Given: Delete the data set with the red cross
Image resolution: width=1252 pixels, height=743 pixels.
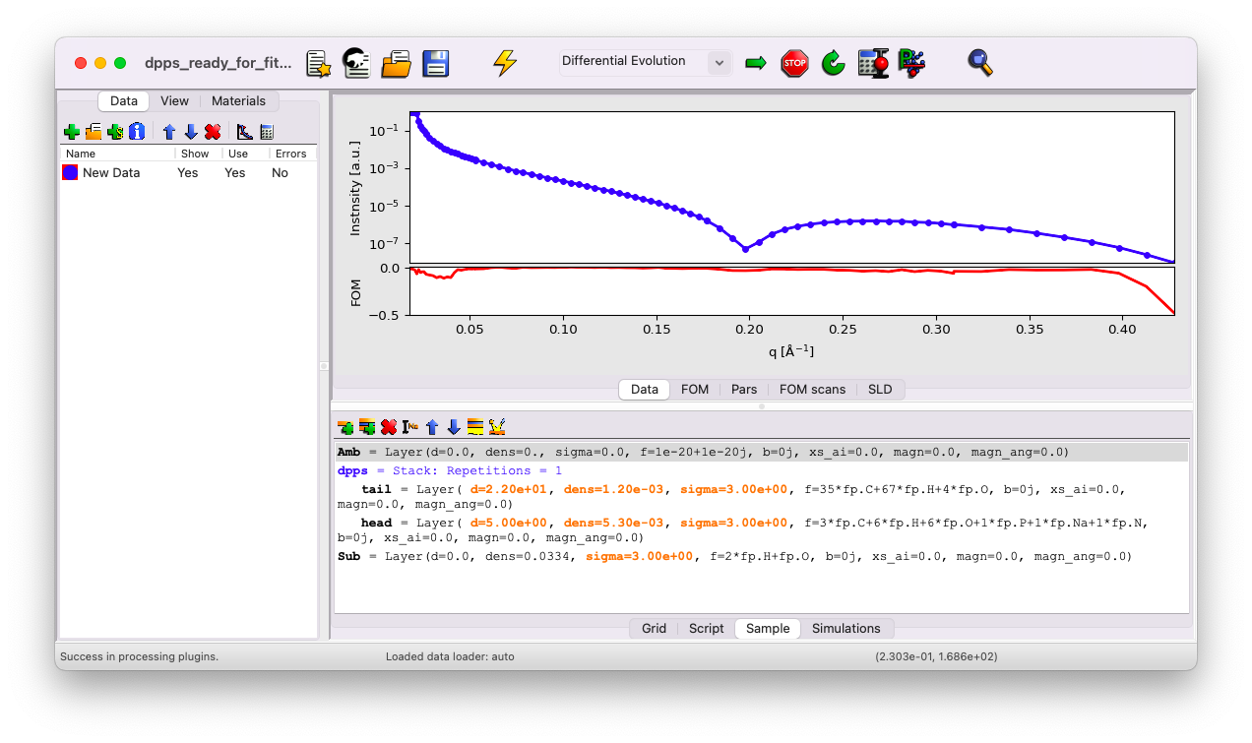Looking at the screenshot, I should [x=213, y=131].
